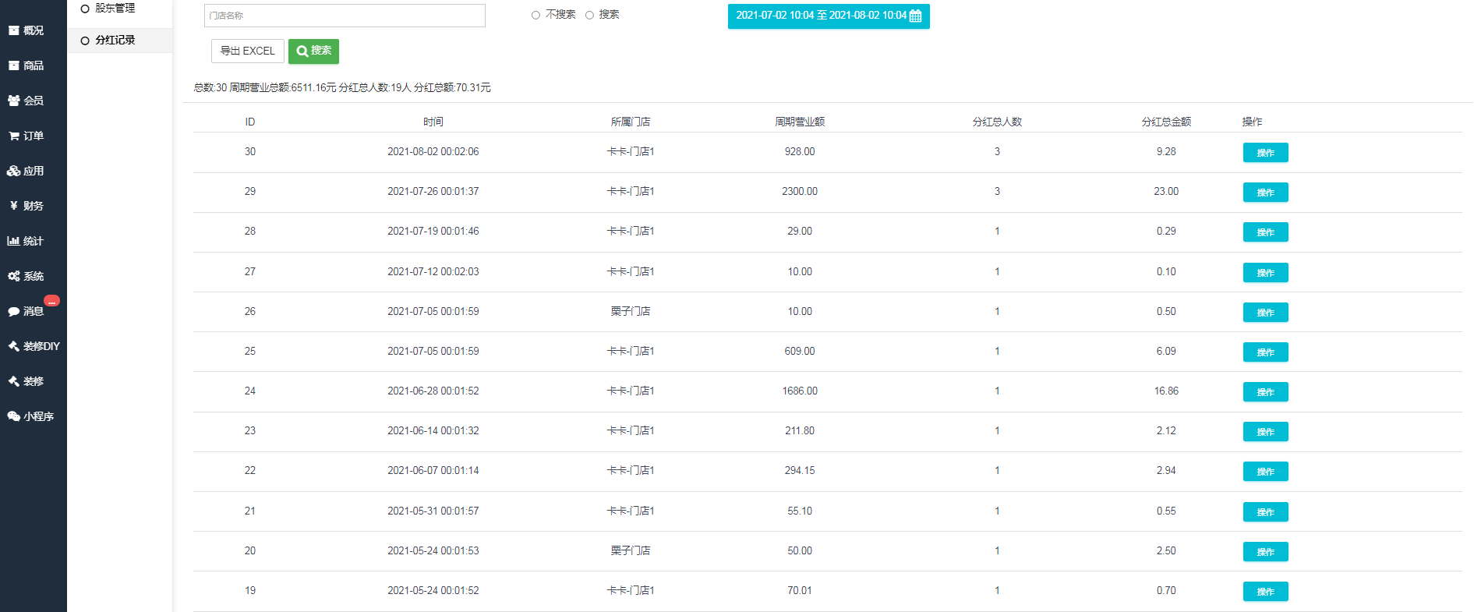Click 操作 button for record ID 27

[x=1265, y=273]
